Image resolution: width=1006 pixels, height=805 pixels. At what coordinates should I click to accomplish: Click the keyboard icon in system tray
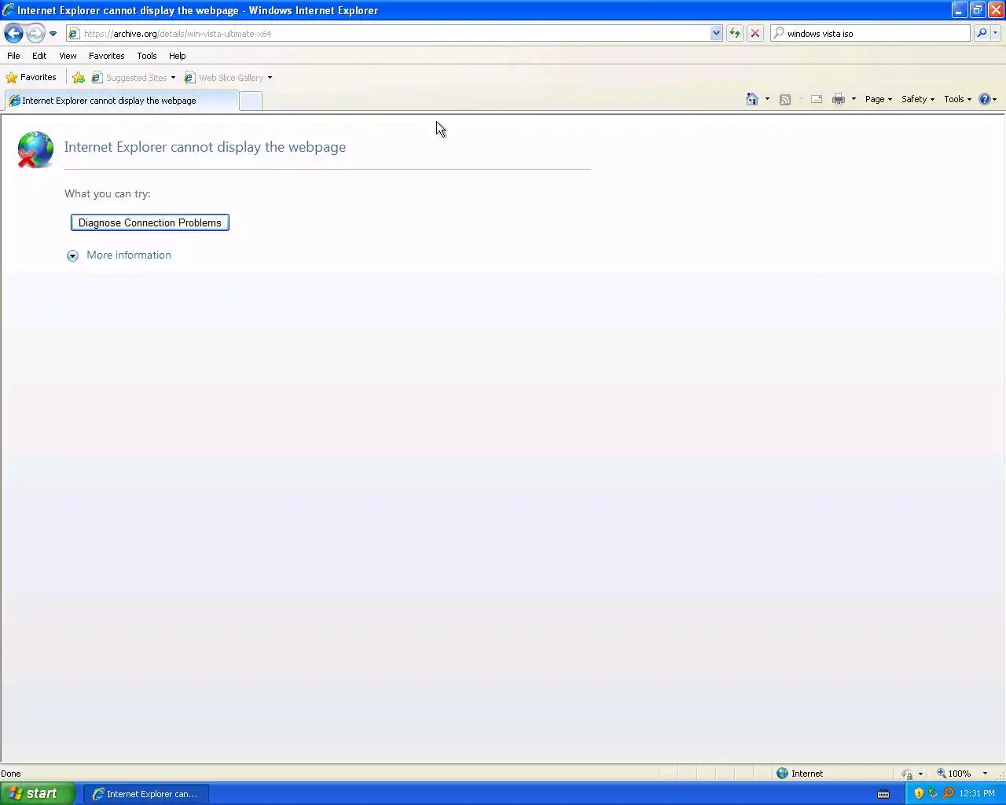click(x=883, y=793)
